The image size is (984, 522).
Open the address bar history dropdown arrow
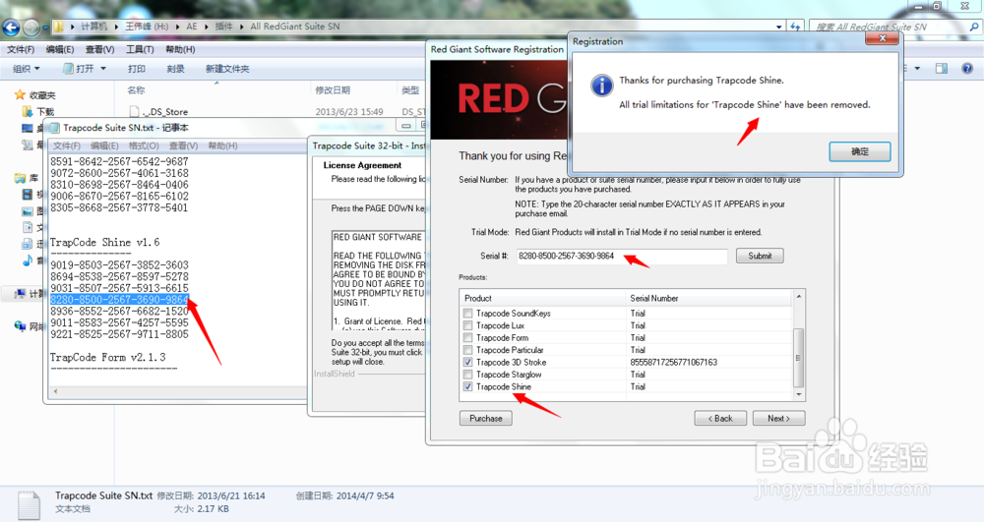tap(778, 27)
